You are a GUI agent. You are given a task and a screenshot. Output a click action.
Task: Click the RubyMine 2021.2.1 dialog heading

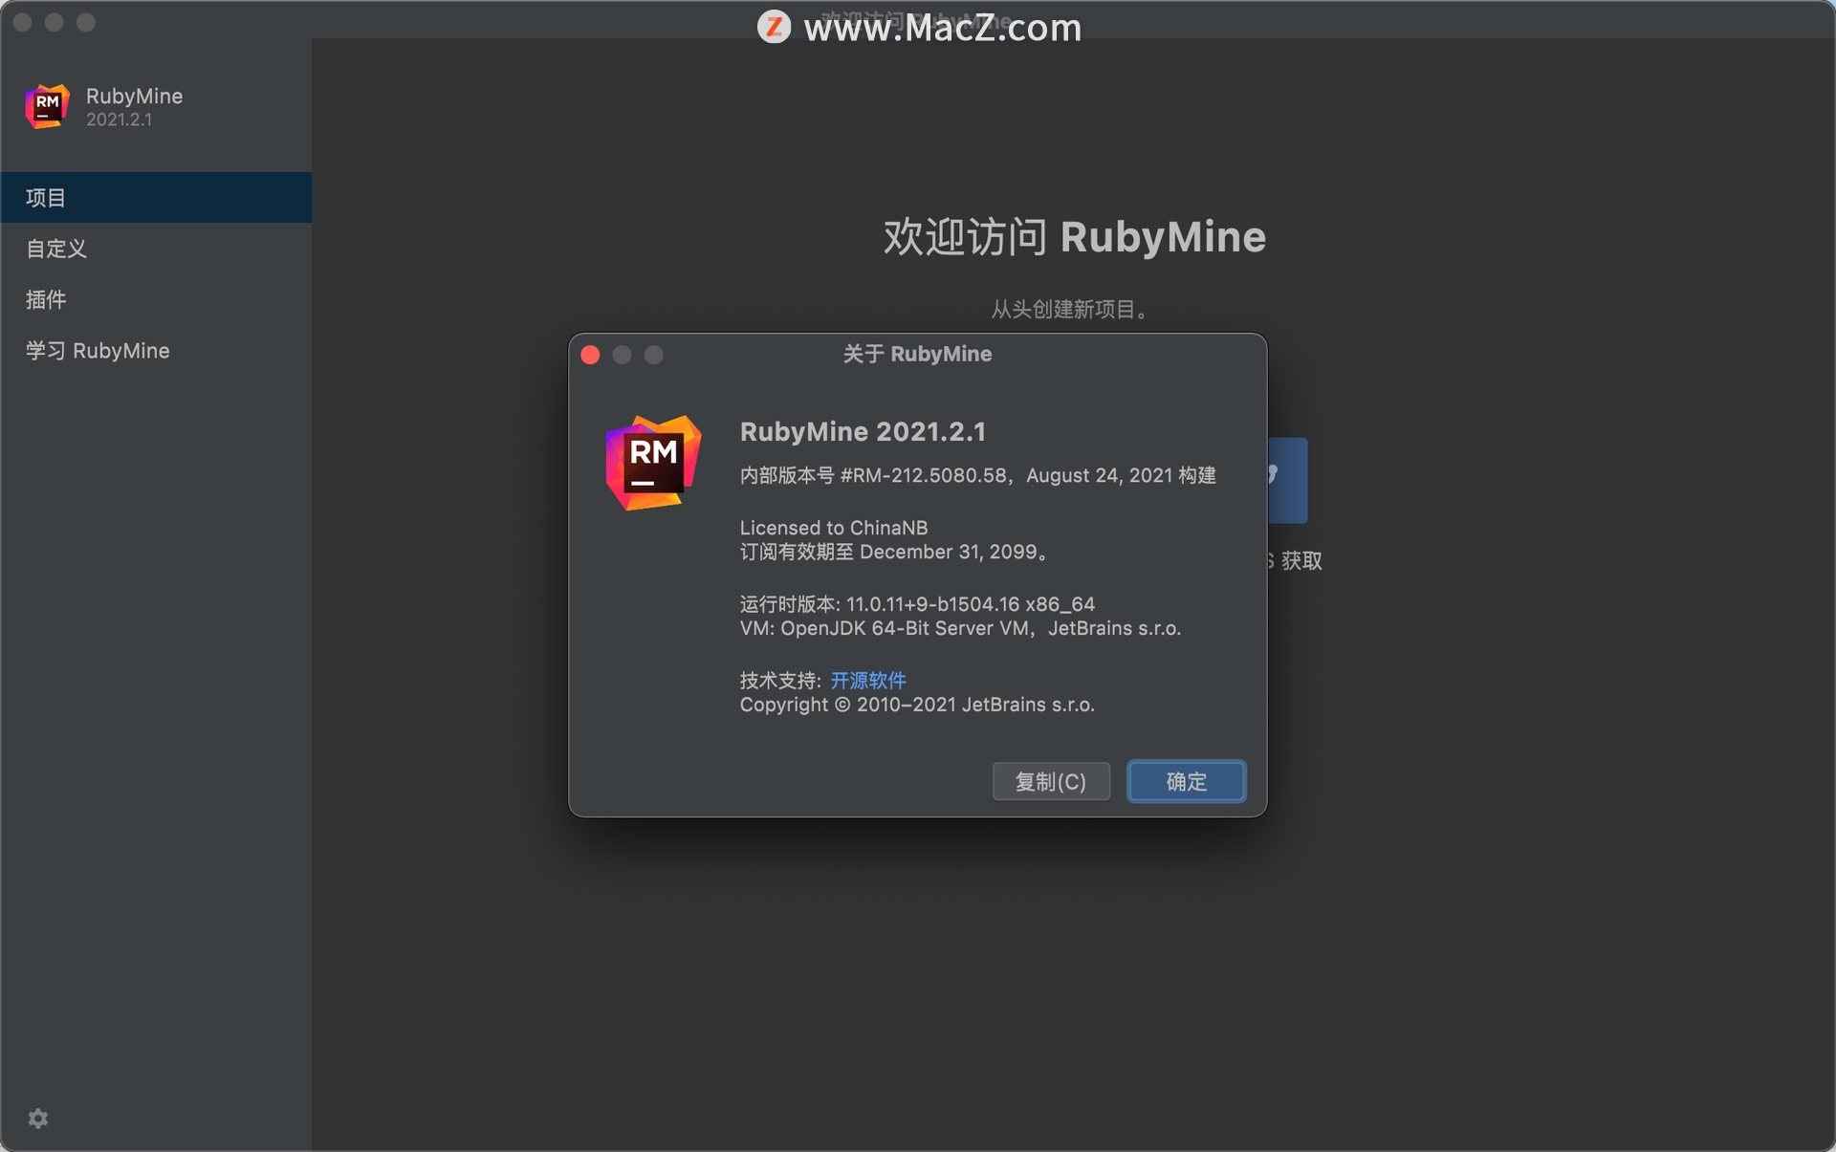[863, 432]
